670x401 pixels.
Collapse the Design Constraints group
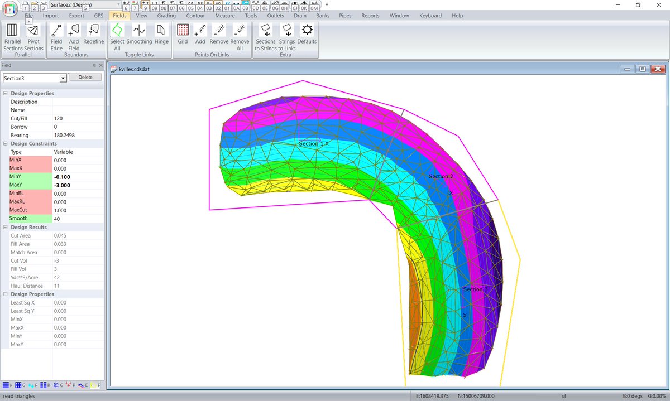(x=6, y=143)
